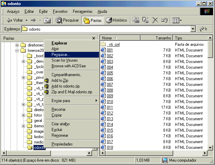Open the views mode dropdown in toolbar
The width and height of the screenshot is (215, 165).
tap(177, 20)
